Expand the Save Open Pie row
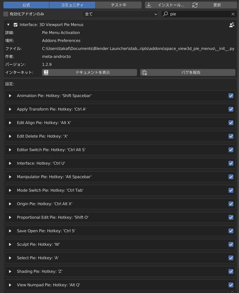The width and height of the screenshot is (239, 293). 10,231
